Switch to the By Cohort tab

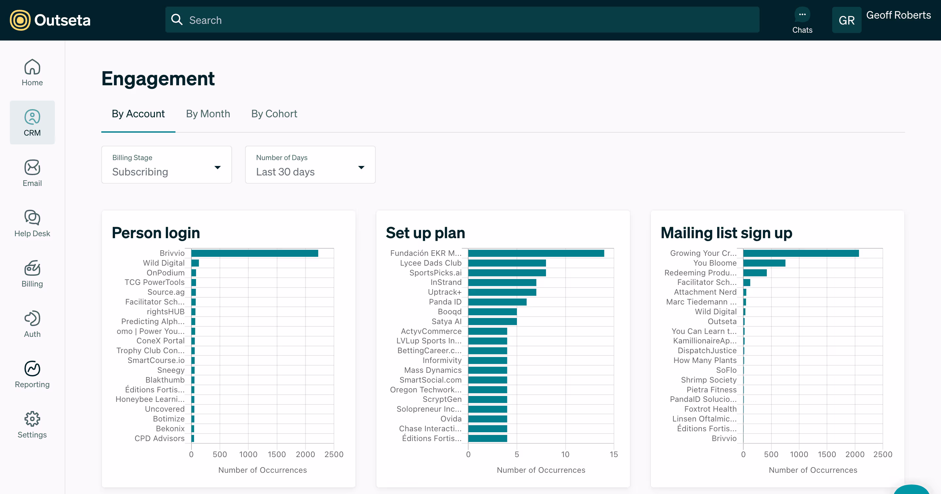pyautogui.click(x=274, y=114)
